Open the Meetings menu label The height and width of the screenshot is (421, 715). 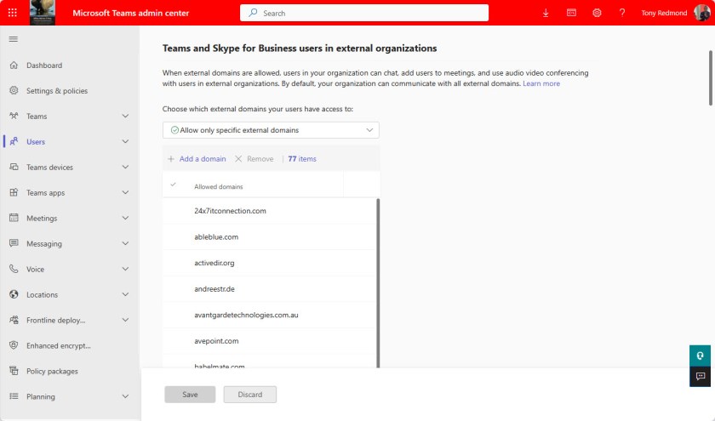point(42,219)
